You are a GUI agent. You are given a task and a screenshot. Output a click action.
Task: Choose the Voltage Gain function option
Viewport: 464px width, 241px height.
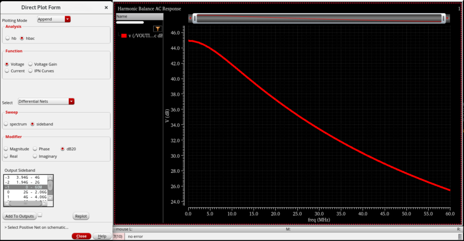(30, 64)
